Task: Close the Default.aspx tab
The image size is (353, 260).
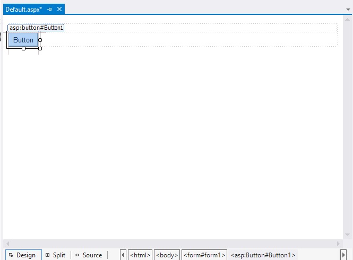Action: click(59, 9)
